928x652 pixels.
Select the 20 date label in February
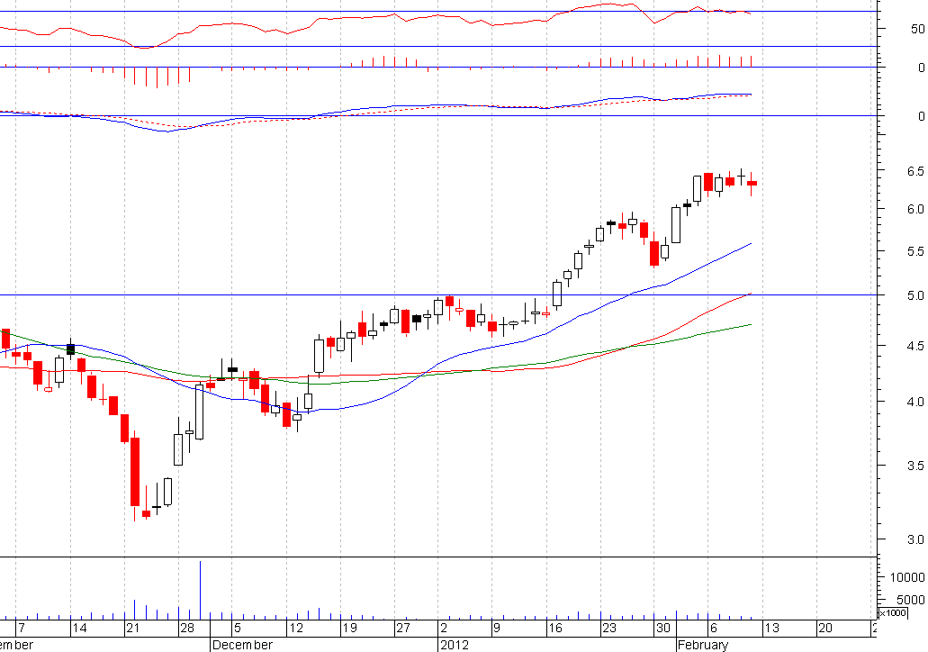click(825, 629)
